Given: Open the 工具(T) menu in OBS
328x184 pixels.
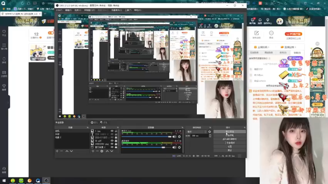Looking at the screenshot, I should [128, 10].
